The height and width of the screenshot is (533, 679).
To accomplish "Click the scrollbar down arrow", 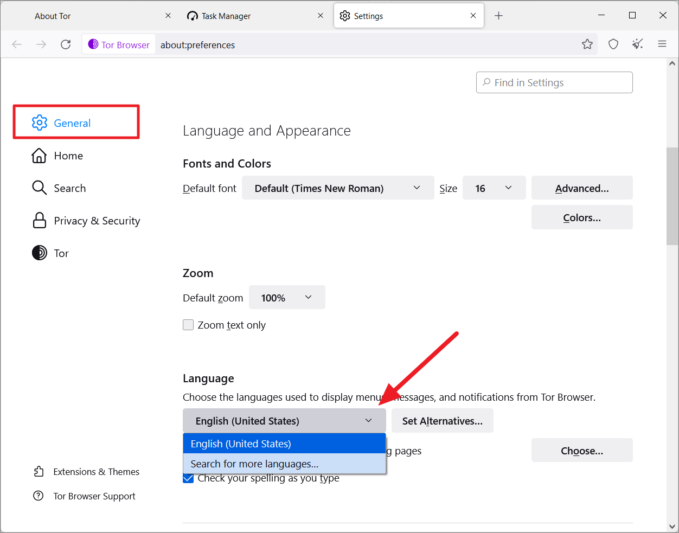I will pos(672,526).
